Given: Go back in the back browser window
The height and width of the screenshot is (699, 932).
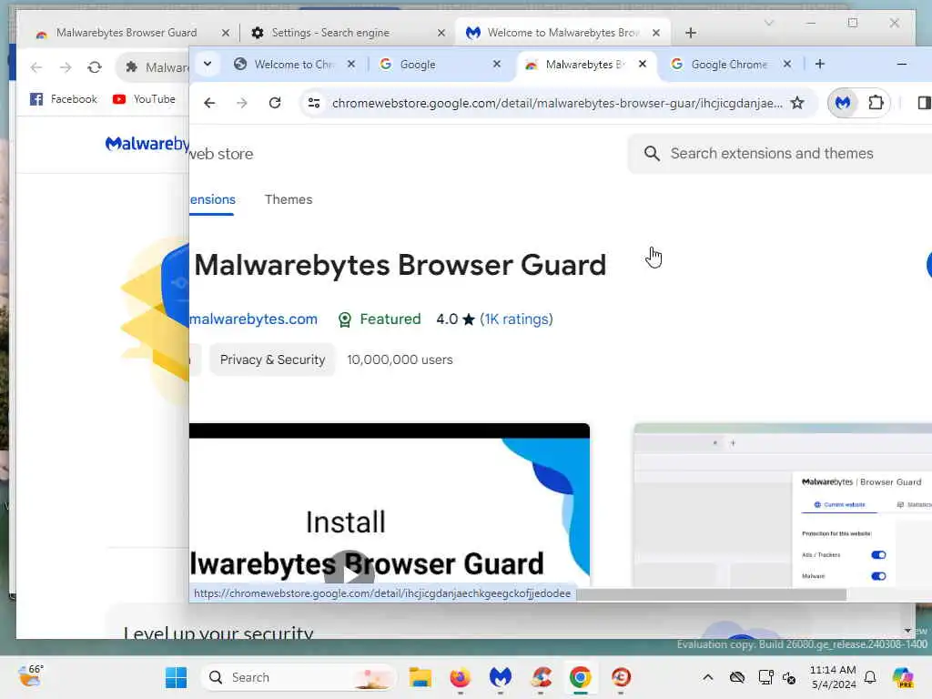Looking at the screenshot, I should pos(36,67).
